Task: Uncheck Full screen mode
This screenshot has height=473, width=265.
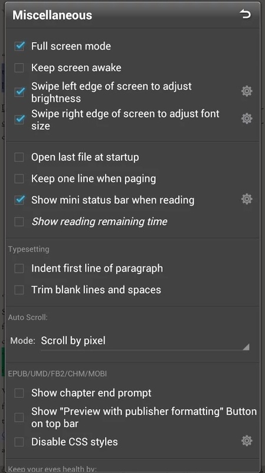Action: [19, 46]
